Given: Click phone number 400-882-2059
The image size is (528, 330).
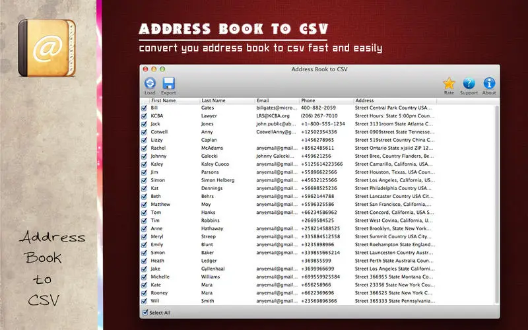Looking at the screenshot, I should pyautogui.click(x=318, y=108).
